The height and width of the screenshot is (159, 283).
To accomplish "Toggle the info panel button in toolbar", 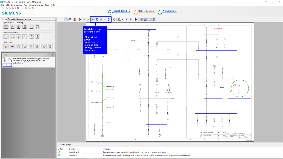I will [154, 19].
